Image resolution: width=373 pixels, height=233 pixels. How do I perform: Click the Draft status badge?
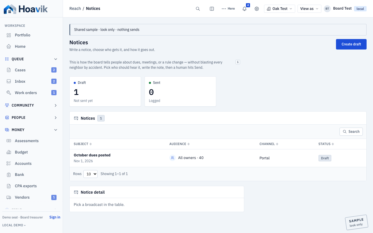(325, 158)
